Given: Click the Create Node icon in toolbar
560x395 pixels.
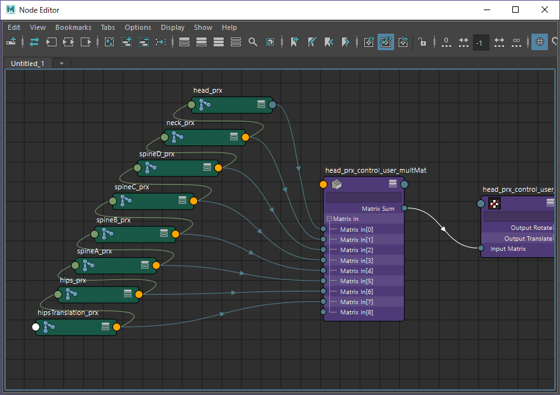Looking at the screenshot, I should point(11,42).
